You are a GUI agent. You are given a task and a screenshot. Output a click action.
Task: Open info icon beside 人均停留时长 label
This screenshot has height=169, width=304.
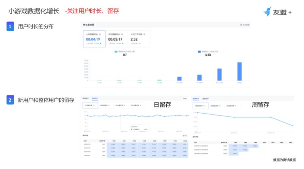point(100,34)
